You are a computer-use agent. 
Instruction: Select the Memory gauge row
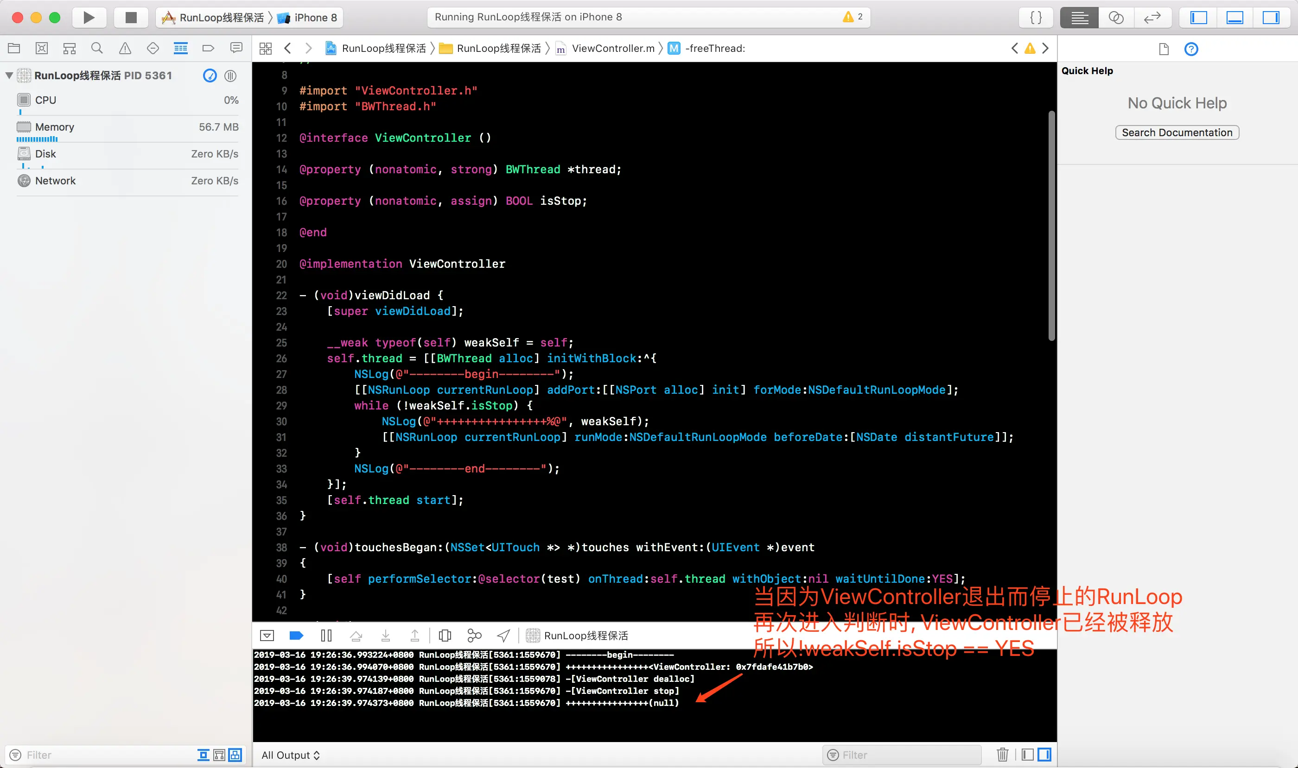tap(127, 127)
